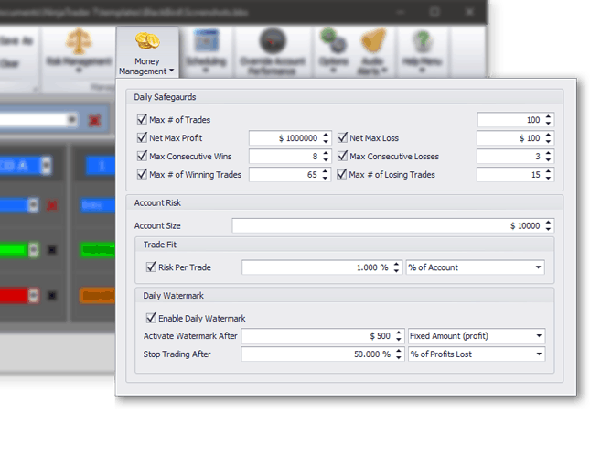Increase the Net Max Loss amount

(548, 135)
